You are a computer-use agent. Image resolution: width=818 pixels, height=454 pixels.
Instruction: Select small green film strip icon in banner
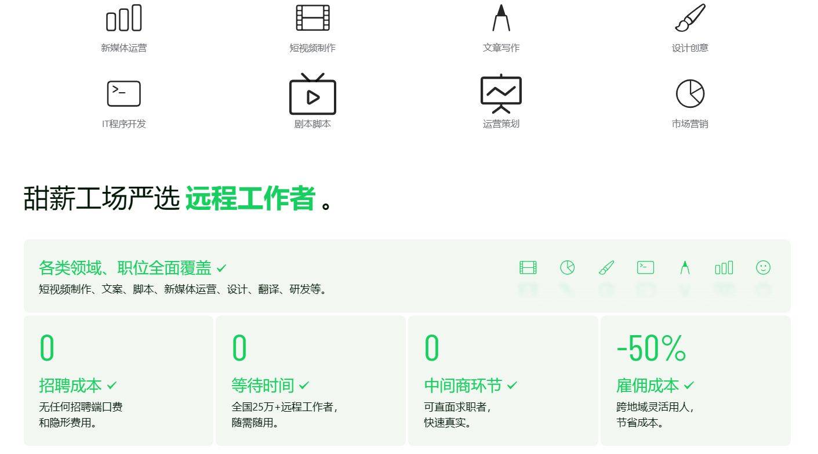tap(528, 267)
